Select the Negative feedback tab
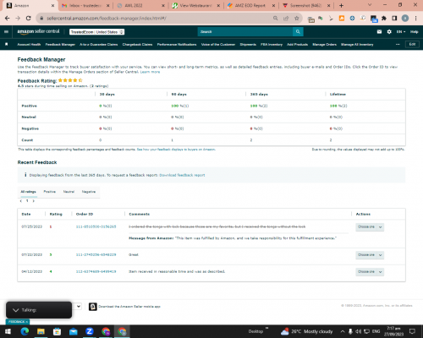This screenshot has height=338, width=423. [89, 192]
